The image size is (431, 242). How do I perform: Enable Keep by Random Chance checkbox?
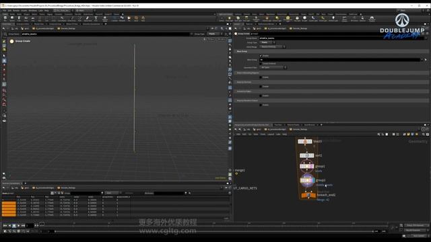pyautogui.click(x=261, y=105)
